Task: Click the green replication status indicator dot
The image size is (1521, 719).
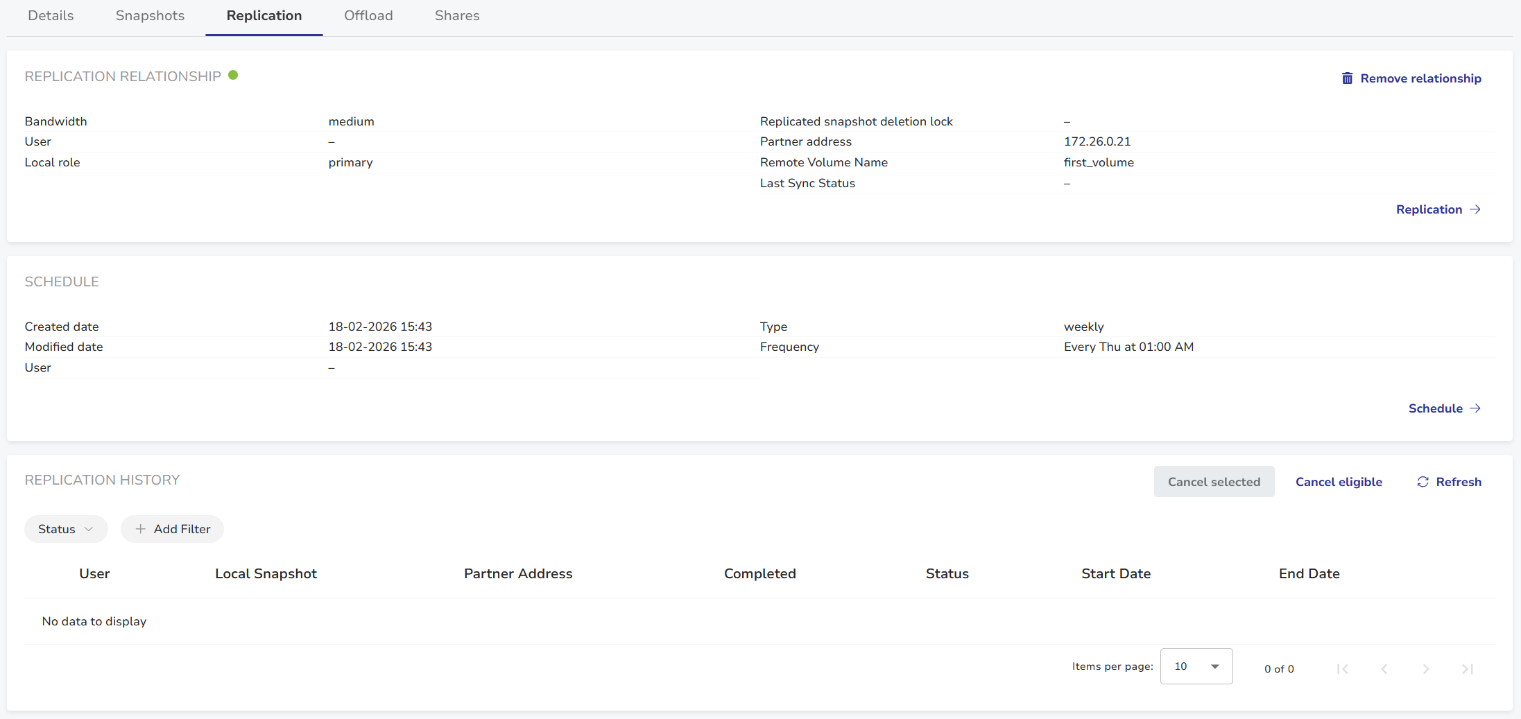Action: (233, 75)
